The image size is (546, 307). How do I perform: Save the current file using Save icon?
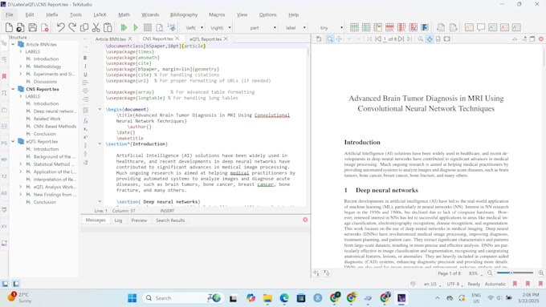32,27
